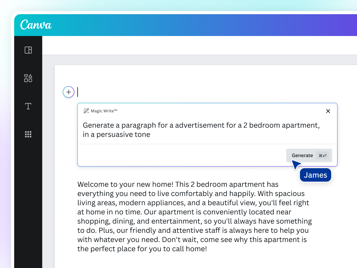Open the Design templates panel in sidebar
Screen dimensions: 357x268
point(28,50)
